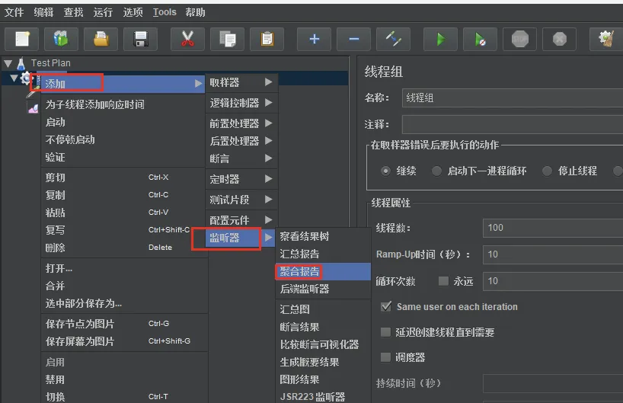Image resolution: width=623 pixels, height=403 pixels.
Task: Choose 保存节点为图片 option
Action: pos(123,324)
